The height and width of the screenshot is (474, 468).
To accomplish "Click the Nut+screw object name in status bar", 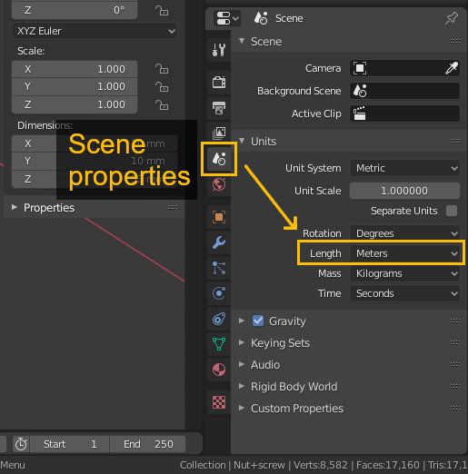I will pyautogui.click(x=259, y=465).
